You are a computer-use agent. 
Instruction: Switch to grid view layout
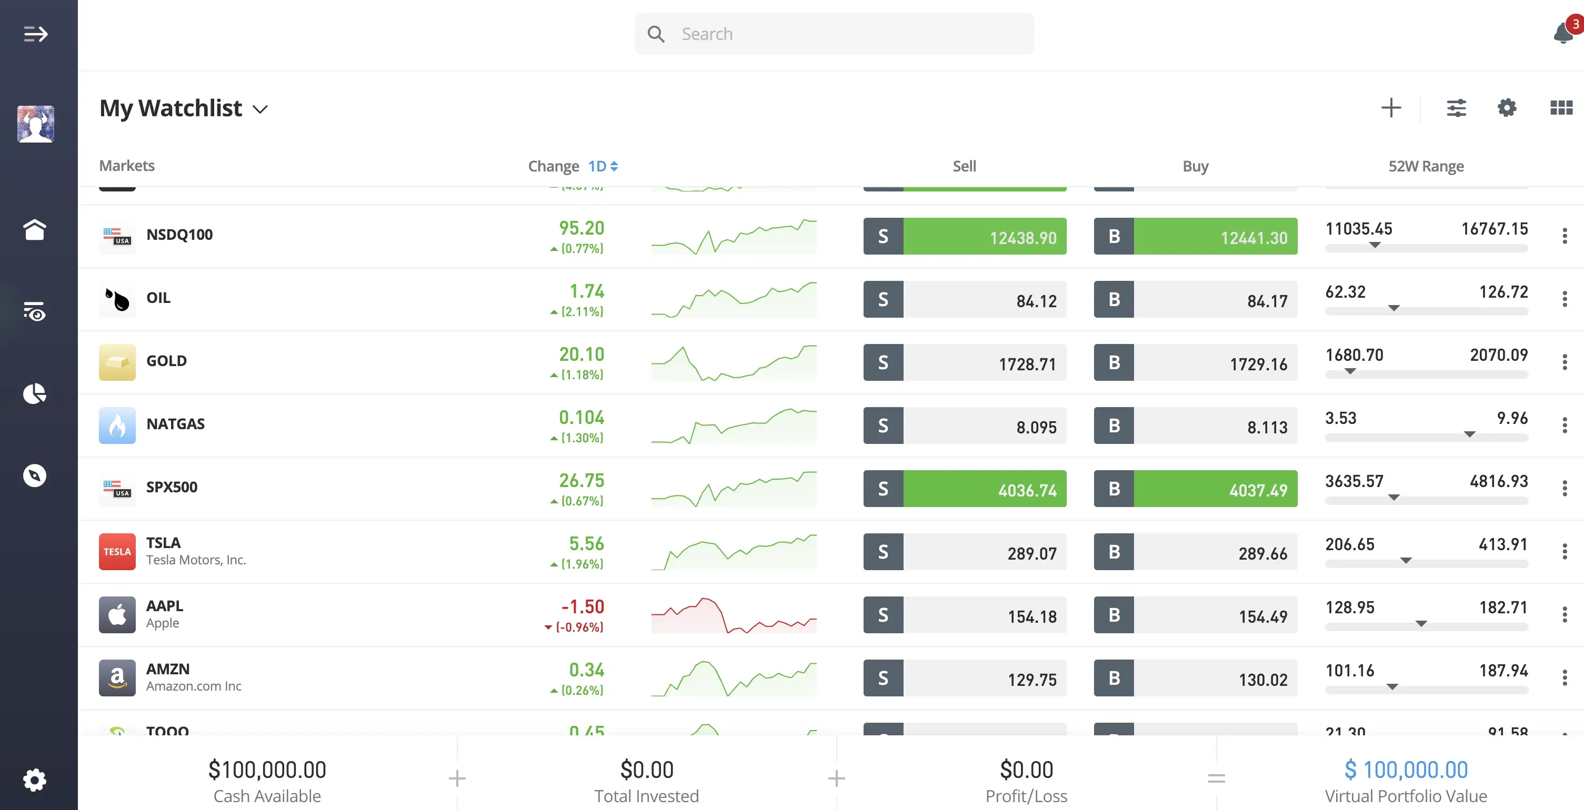pyautogui.click(x=1561, y=108)
